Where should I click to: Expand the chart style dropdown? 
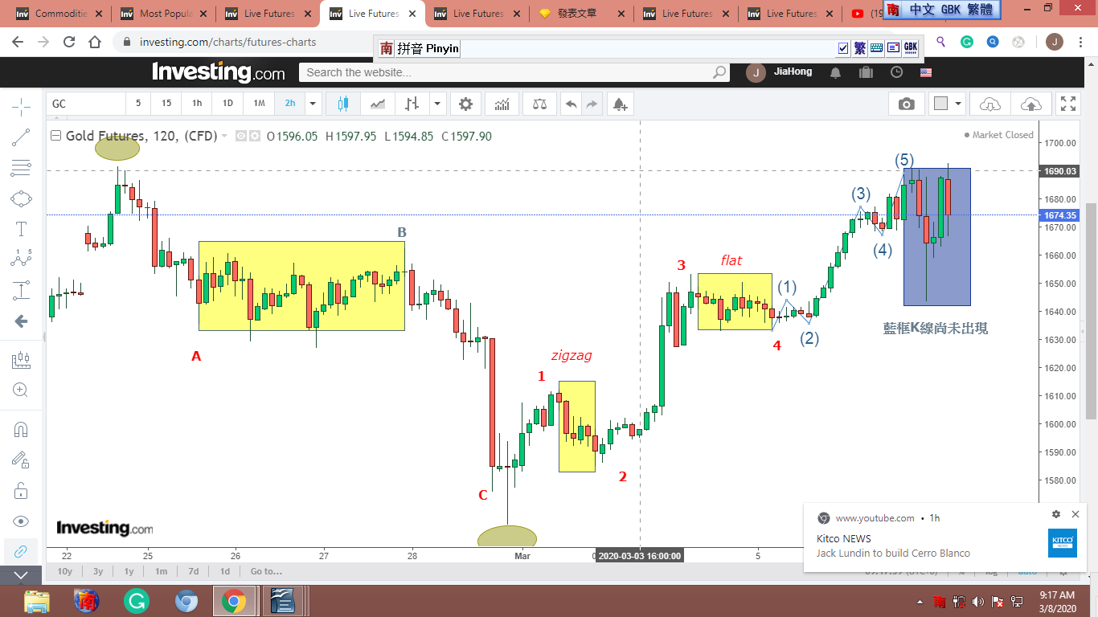click(437, 104)
